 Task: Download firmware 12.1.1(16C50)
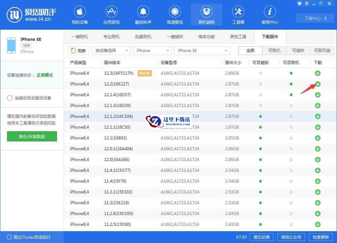click(318, 127)
